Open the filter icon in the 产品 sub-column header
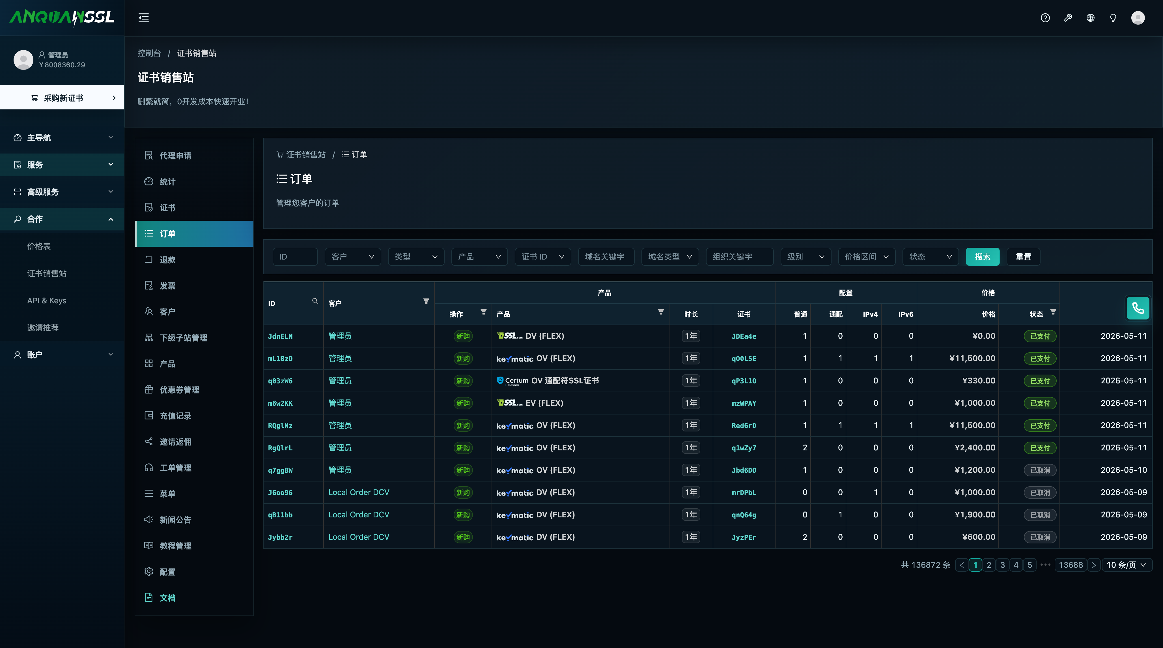Viewport: 1163px width, 648px height. tap(660, 312)
